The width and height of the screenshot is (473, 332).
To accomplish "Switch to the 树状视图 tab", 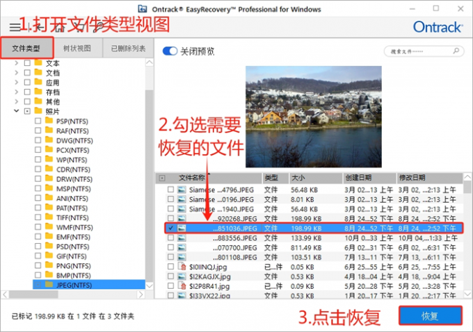I will coord(77,48).
